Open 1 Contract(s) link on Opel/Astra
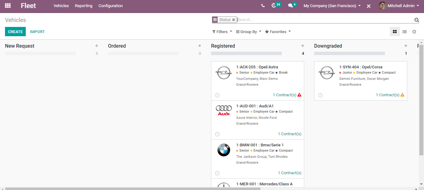Viewport: 424px width, 190px height. tap(285, 95)
